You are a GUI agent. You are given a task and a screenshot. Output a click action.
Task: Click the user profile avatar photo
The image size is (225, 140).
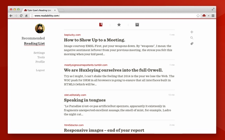[x=40, y=29]
